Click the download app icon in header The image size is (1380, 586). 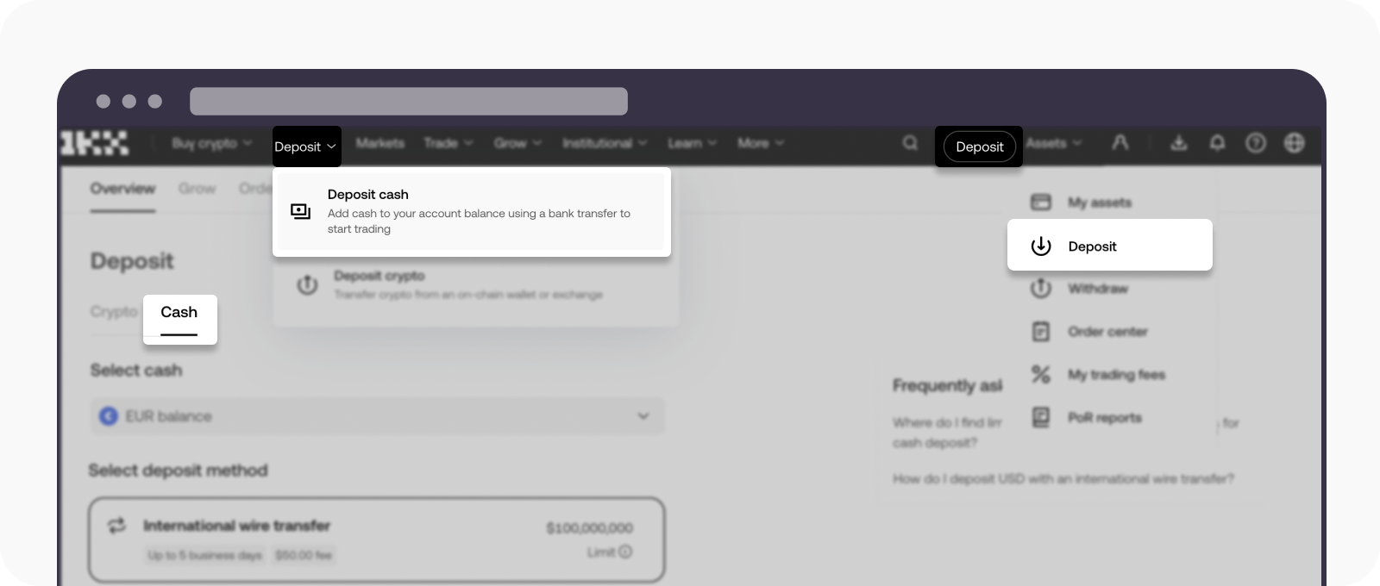[x=1178, y=143]
